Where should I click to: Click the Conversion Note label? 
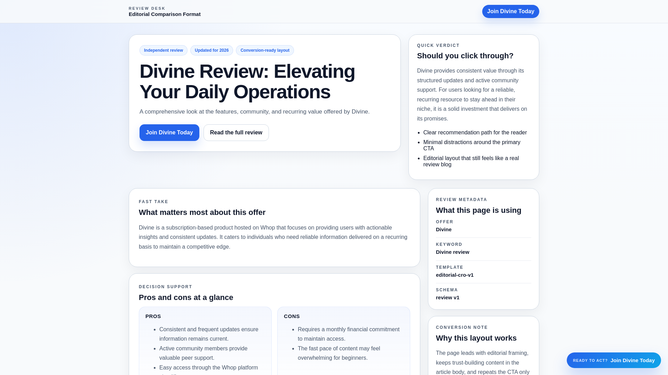point(462,327)
